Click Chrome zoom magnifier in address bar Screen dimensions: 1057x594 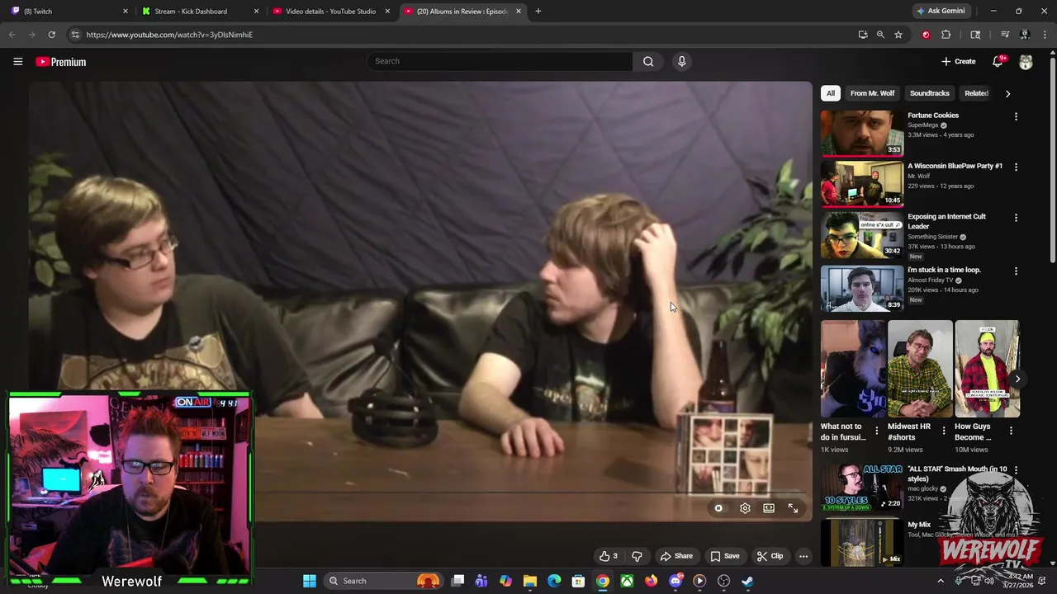coord(880,35)
